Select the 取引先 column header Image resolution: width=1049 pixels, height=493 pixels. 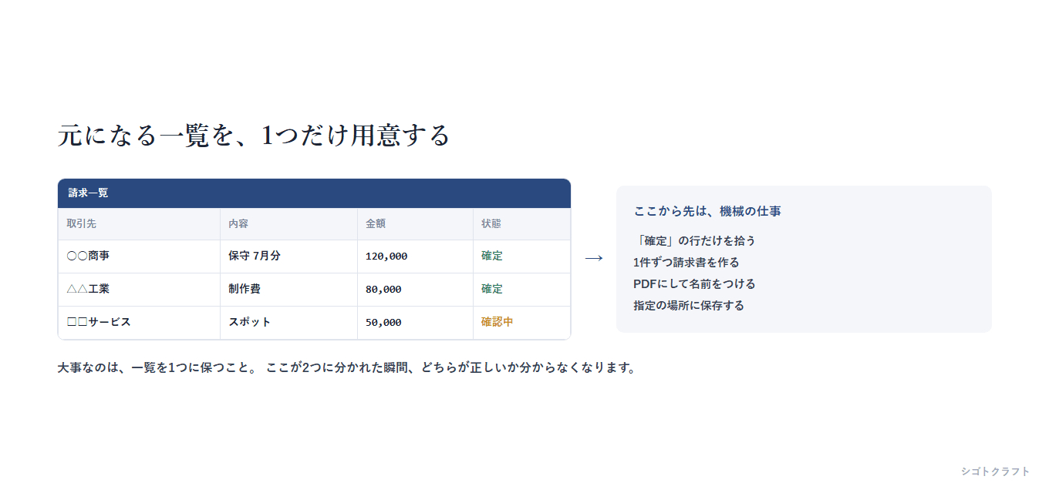(x=139, y=224)
